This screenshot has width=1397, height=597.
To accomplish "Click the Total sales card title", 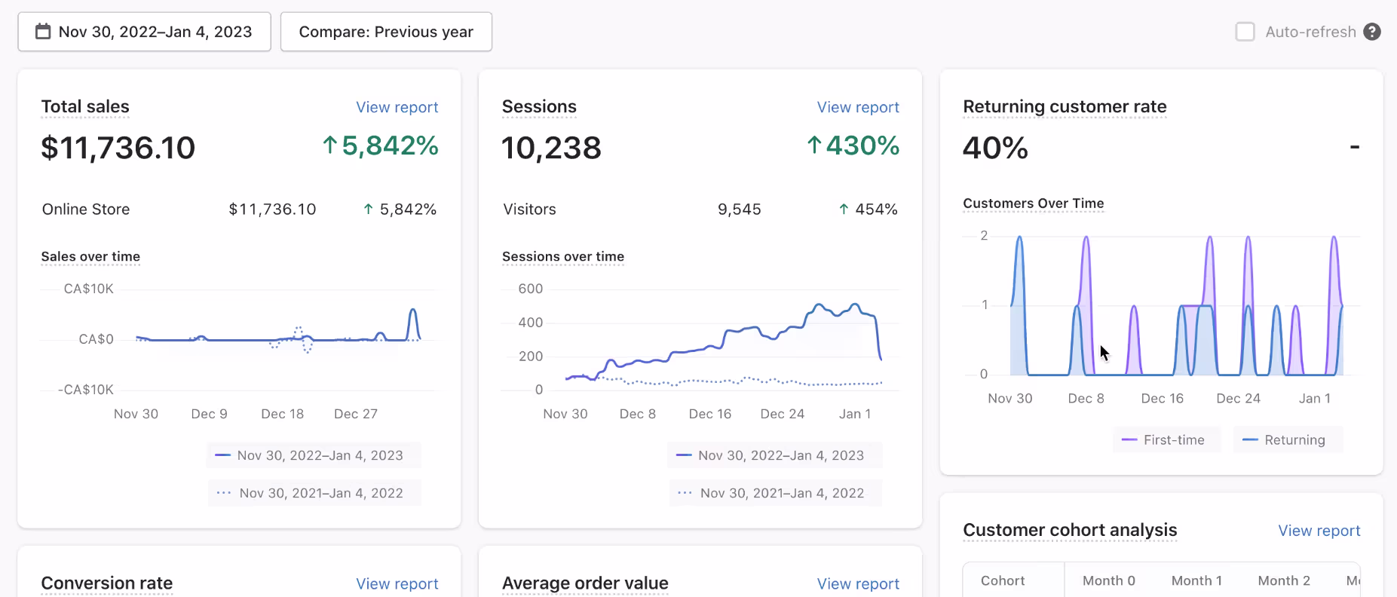I will 85,107.
